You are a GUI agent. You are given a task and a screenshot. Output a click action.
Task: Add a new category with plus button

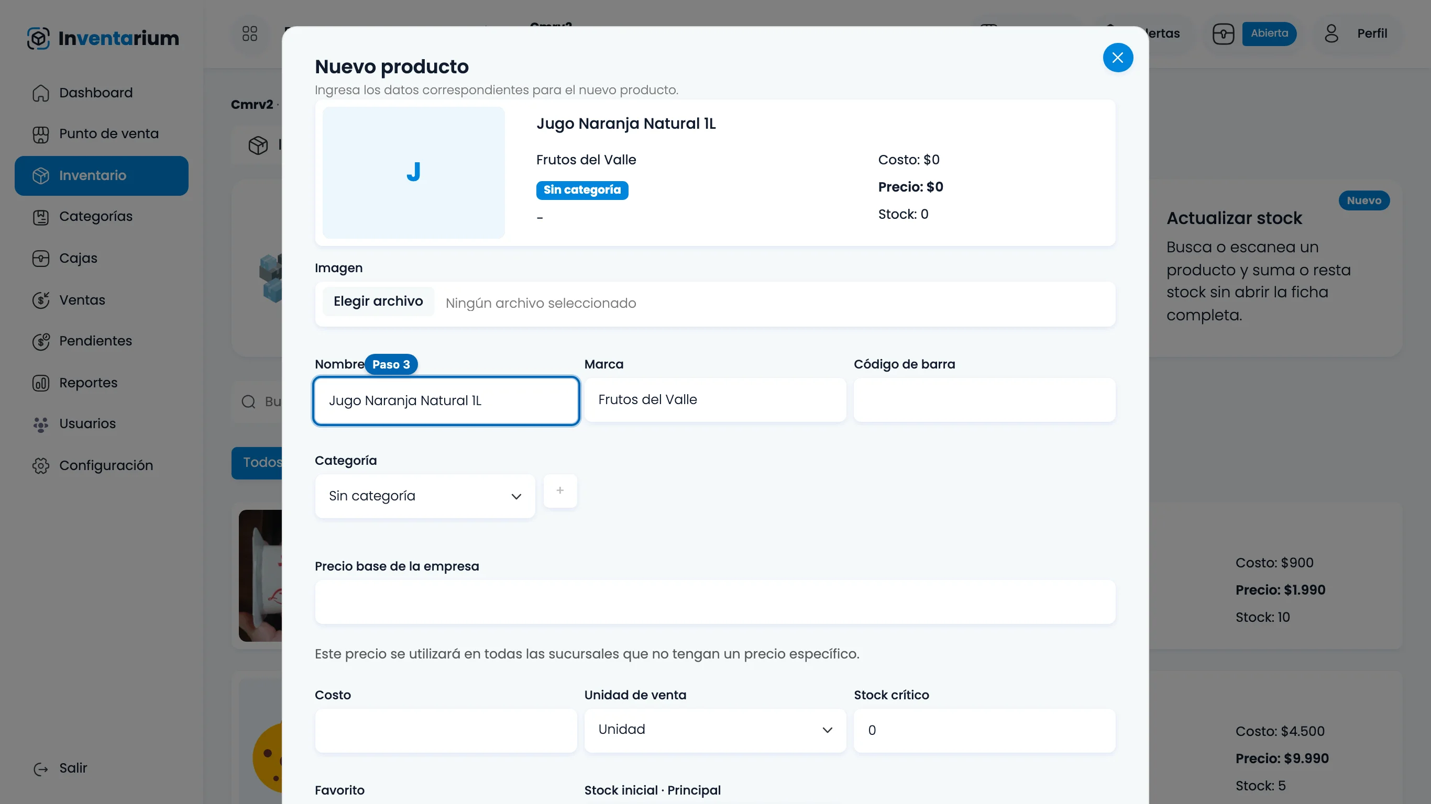[x=560, y=491]
